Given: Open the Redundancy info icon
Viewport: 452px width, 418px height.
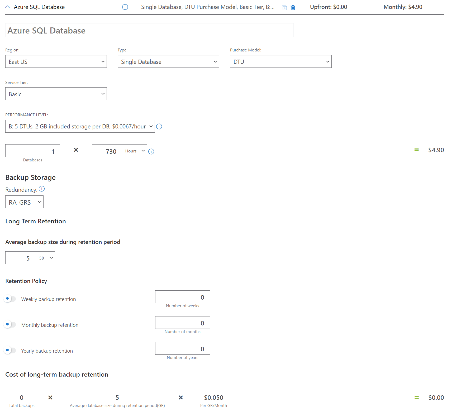Looking at the screenshot, I should pyautogui.click(x=42, y=189).
